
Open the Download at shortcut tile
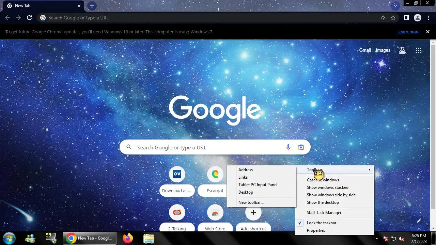pyautogui.click(x=177, y=181)
